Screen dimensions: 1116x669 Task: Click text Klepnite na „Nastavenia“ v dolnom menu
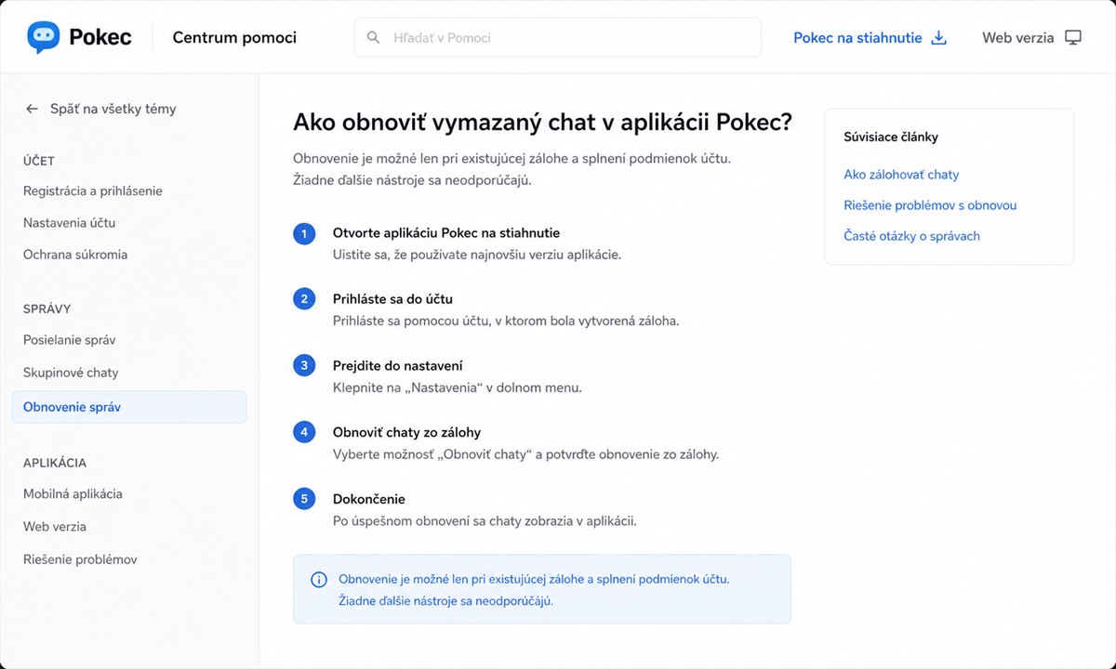[x=458, y=387]
